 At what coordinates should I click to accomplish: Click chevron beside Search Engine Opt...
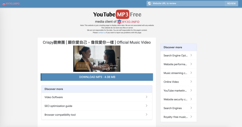pos(191,55)
